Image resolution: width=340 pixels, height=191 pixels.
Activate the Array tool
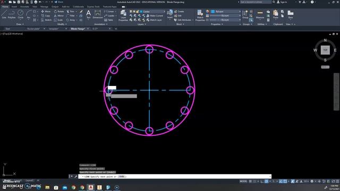(x=71, y=20)
